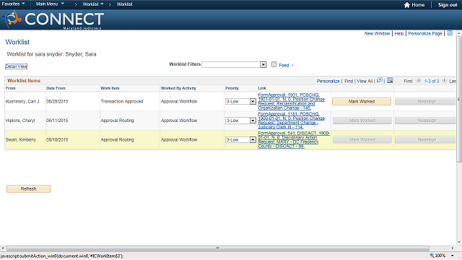Click the Find link
The height and width of the screenshot is (260, 462).
tap(349, 81)
